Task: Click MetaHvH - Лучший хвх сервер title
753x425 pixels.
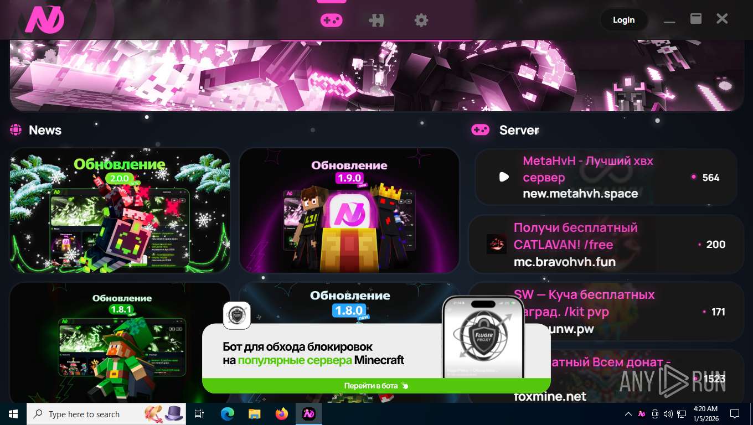Action: [588, 169]
